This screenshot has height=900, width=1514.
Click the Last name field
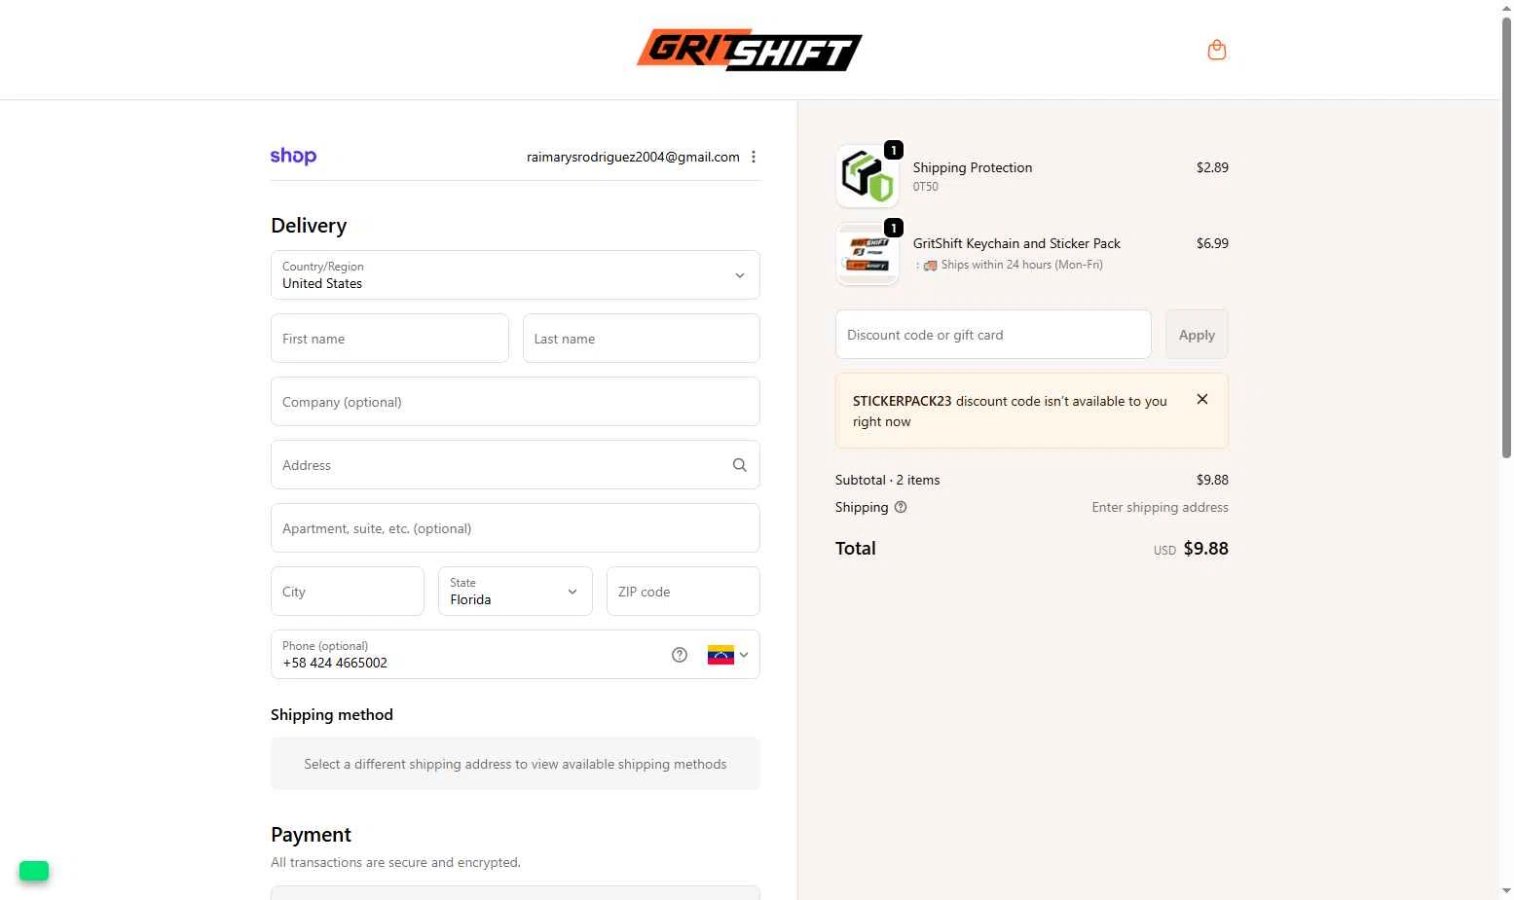point(642,339)
